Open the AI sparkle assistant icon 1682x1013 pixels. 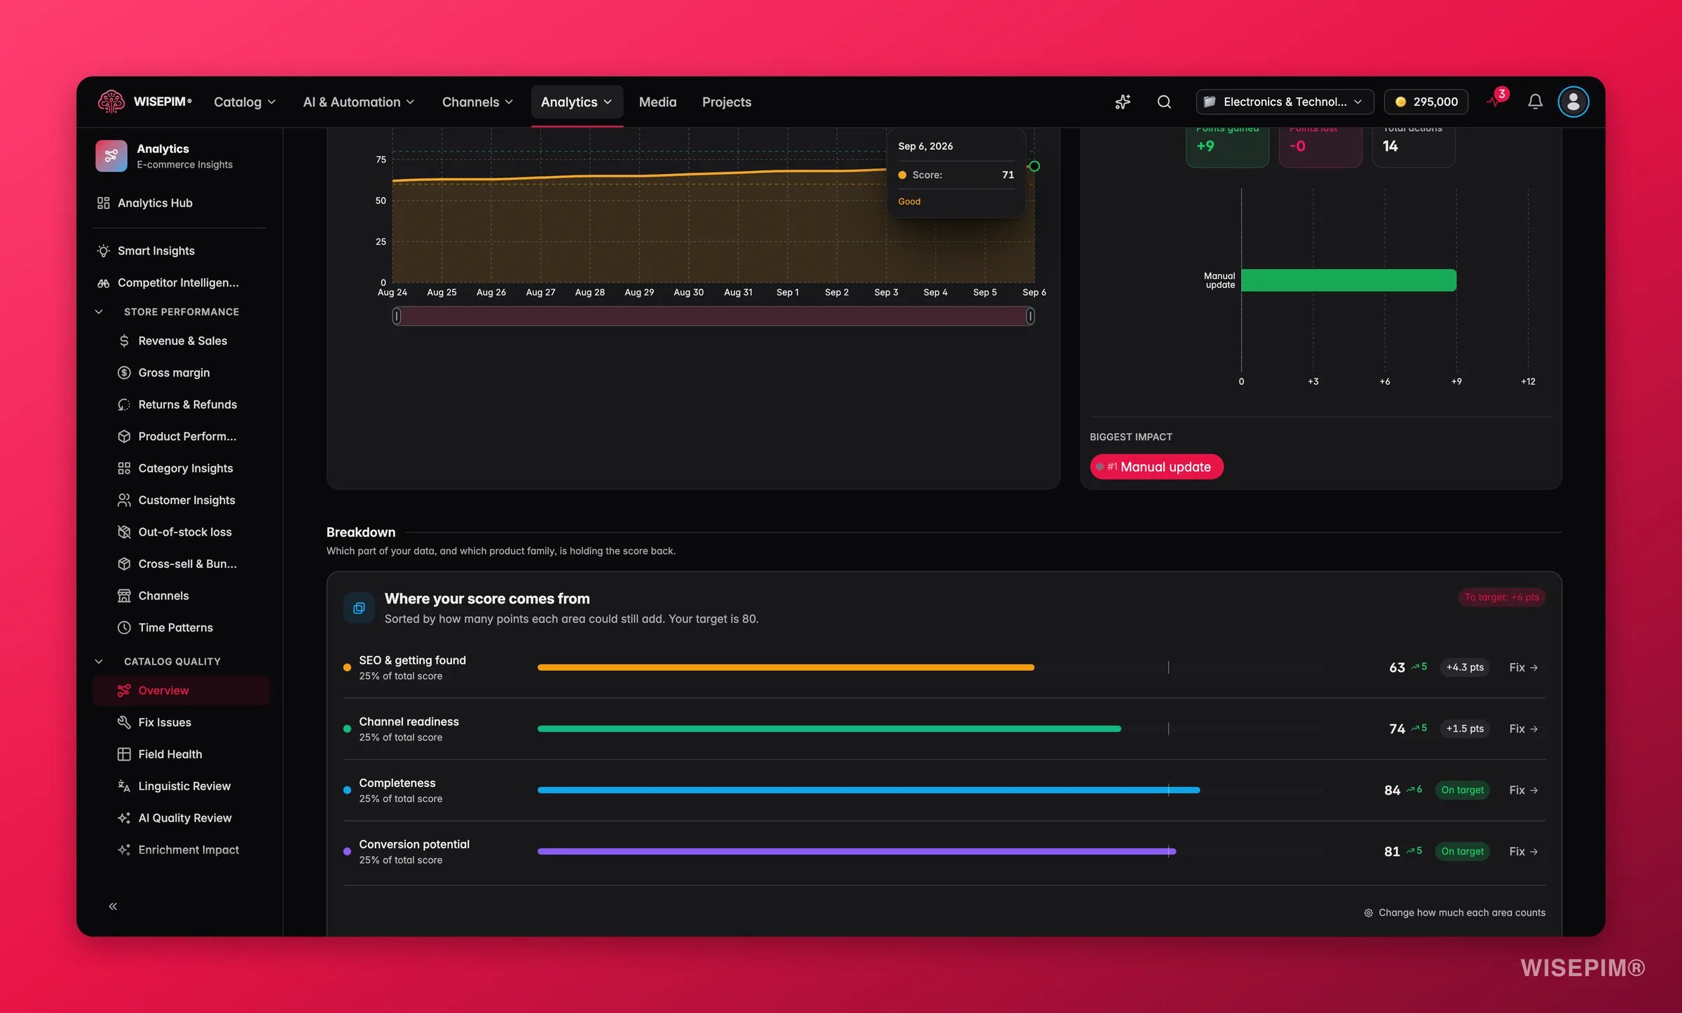[1123, 102]
